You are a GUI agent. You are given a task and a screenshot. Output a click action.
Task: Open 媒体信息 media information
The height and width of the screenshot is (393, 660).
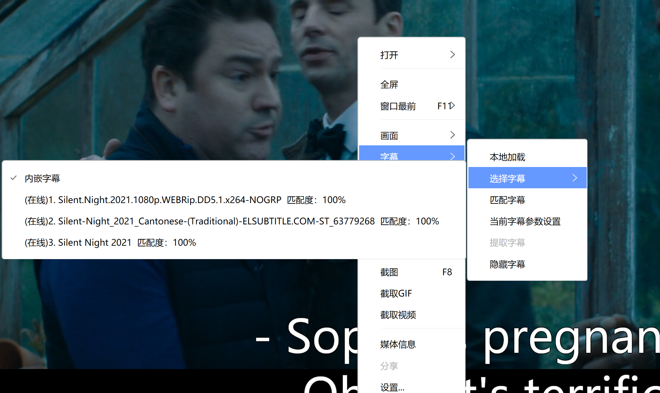tap(398, 344)
